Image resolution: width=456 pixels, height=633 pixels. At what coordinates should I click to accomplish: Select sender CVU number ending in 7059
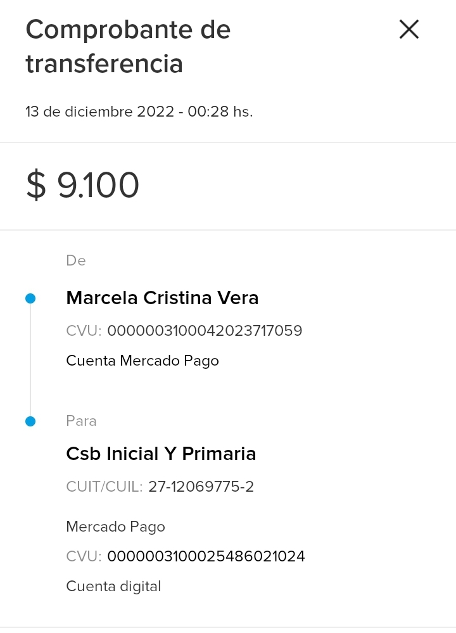(205, 331)
